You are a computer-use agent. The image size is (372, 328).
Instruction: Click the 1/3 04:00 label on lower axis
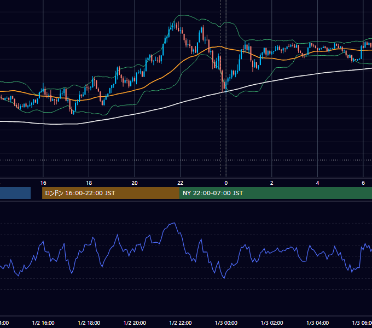[x=318, y=323]
